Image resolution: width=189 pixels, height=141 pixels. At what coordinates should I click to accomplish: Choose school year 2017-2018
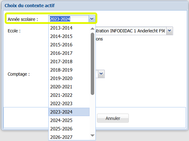(61, 62)
